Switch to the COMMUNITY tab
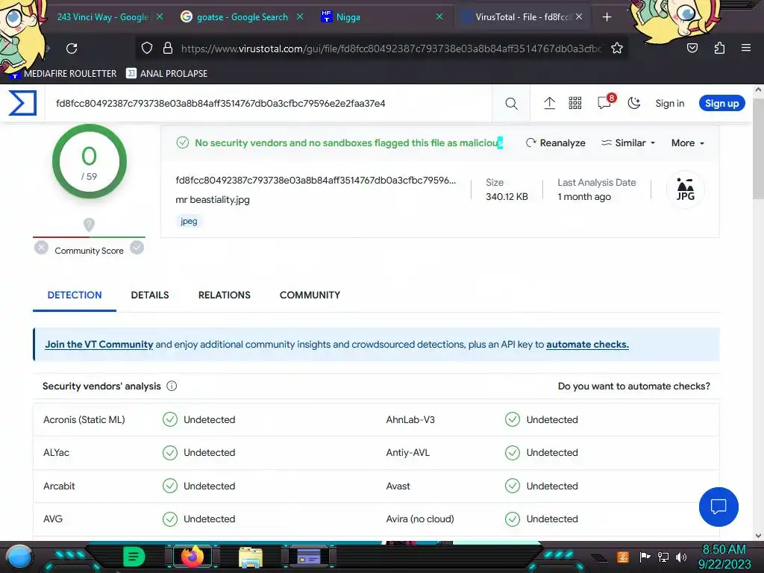This screenshot has height=573, width=764. 310,295
